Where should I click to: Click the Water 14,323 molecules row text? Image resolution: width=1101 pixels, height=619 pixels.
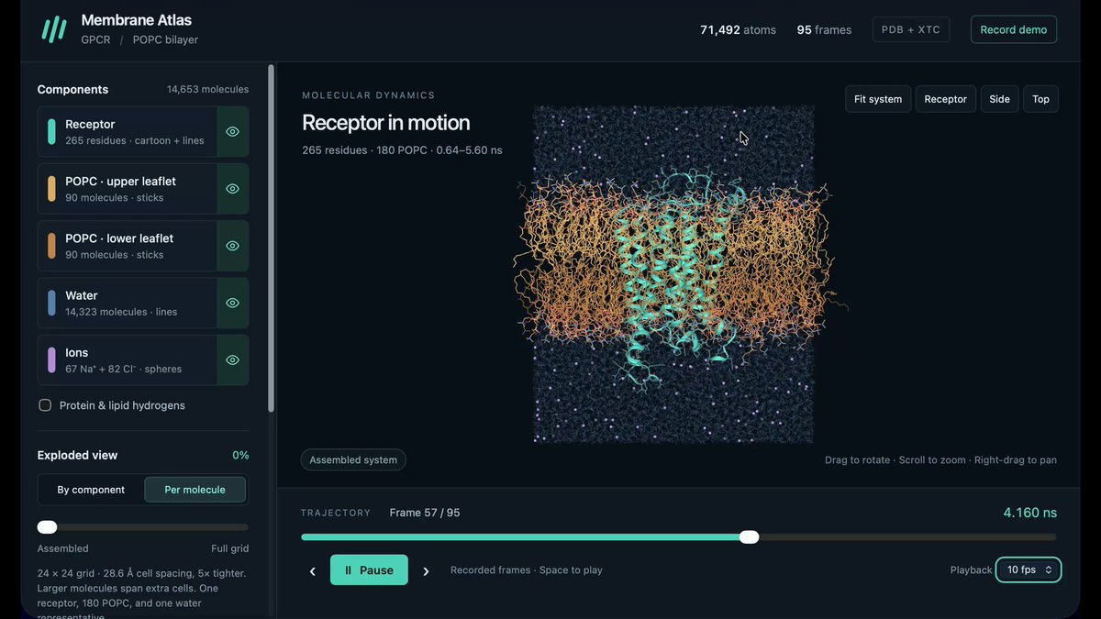[121, 312]
